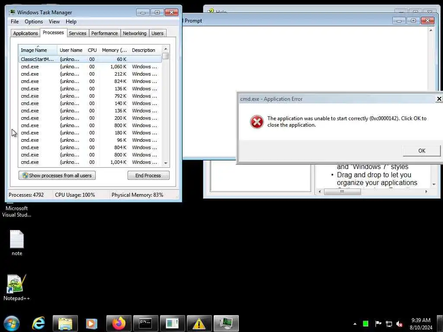Switch to Task Manager taskbar button

click(226, 323)
